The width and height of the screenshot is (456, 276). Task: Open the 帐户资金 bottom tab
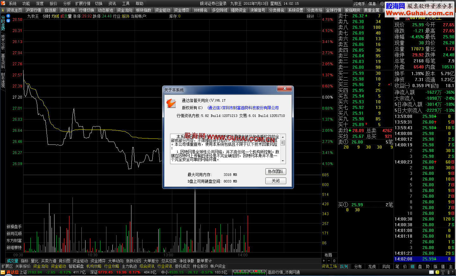[x=218, y=266]
